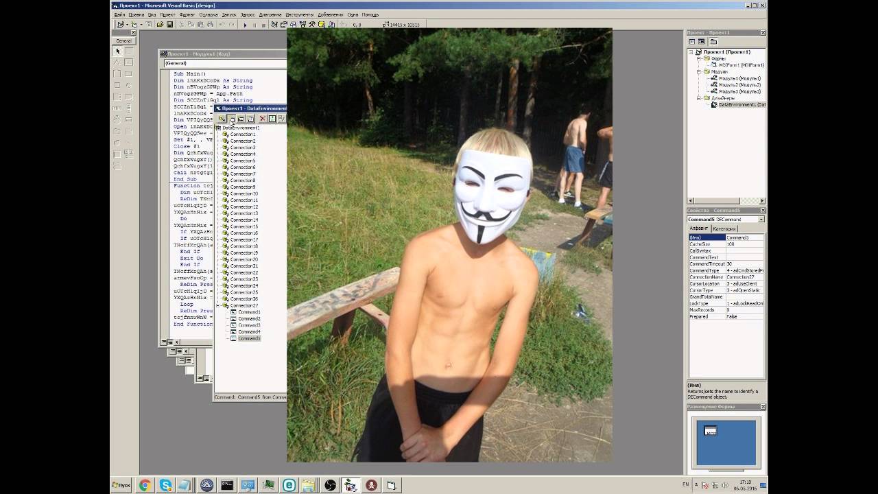Image resolution: width=878 pixels, height=494 pixels.
Task: Click the CacheSize property value field
Action: tap(745, 244)
